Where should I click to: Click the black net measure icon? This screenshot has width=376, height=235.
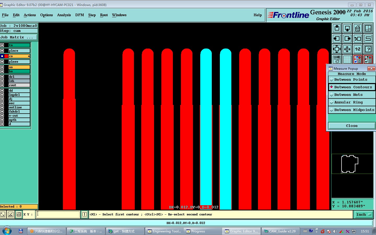[x=368, y=59]
